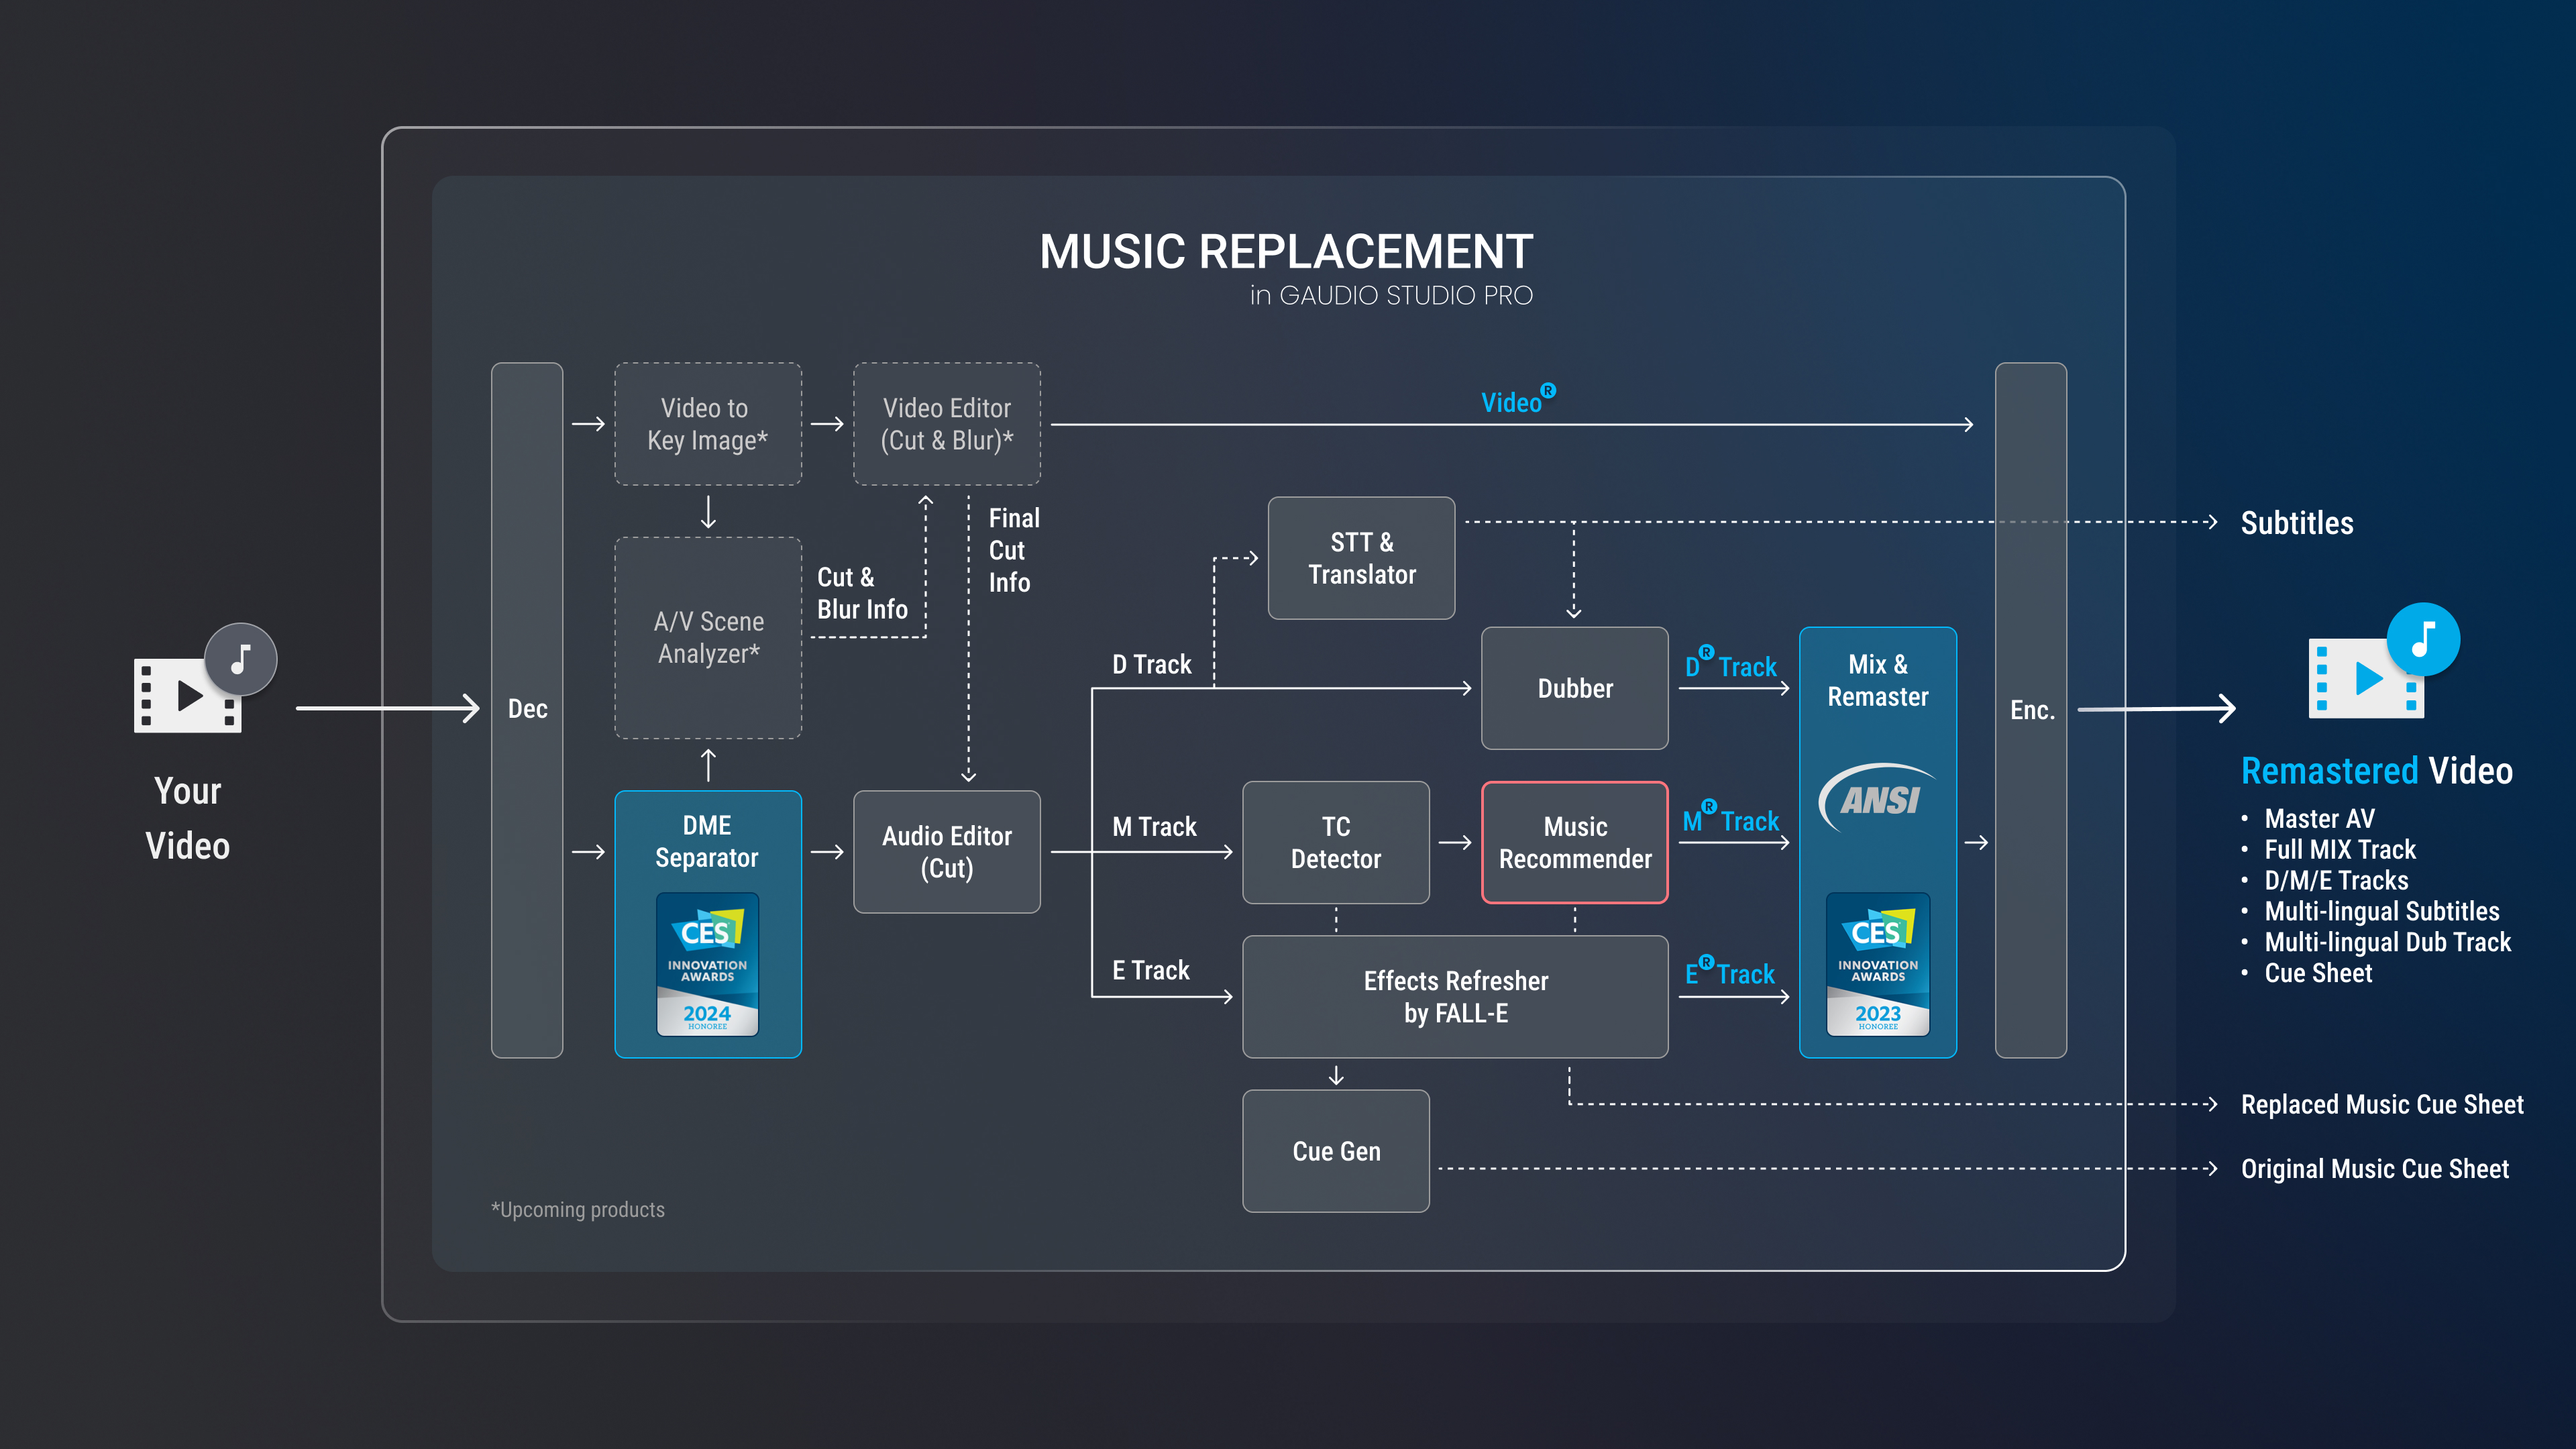Select the Audio Editor (Cut) box

click(x=947, y=852)
